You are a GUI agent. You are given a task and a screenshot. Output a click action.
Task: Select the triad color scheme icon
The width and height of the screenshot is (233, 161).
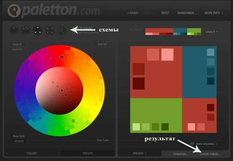coord(38,30)
